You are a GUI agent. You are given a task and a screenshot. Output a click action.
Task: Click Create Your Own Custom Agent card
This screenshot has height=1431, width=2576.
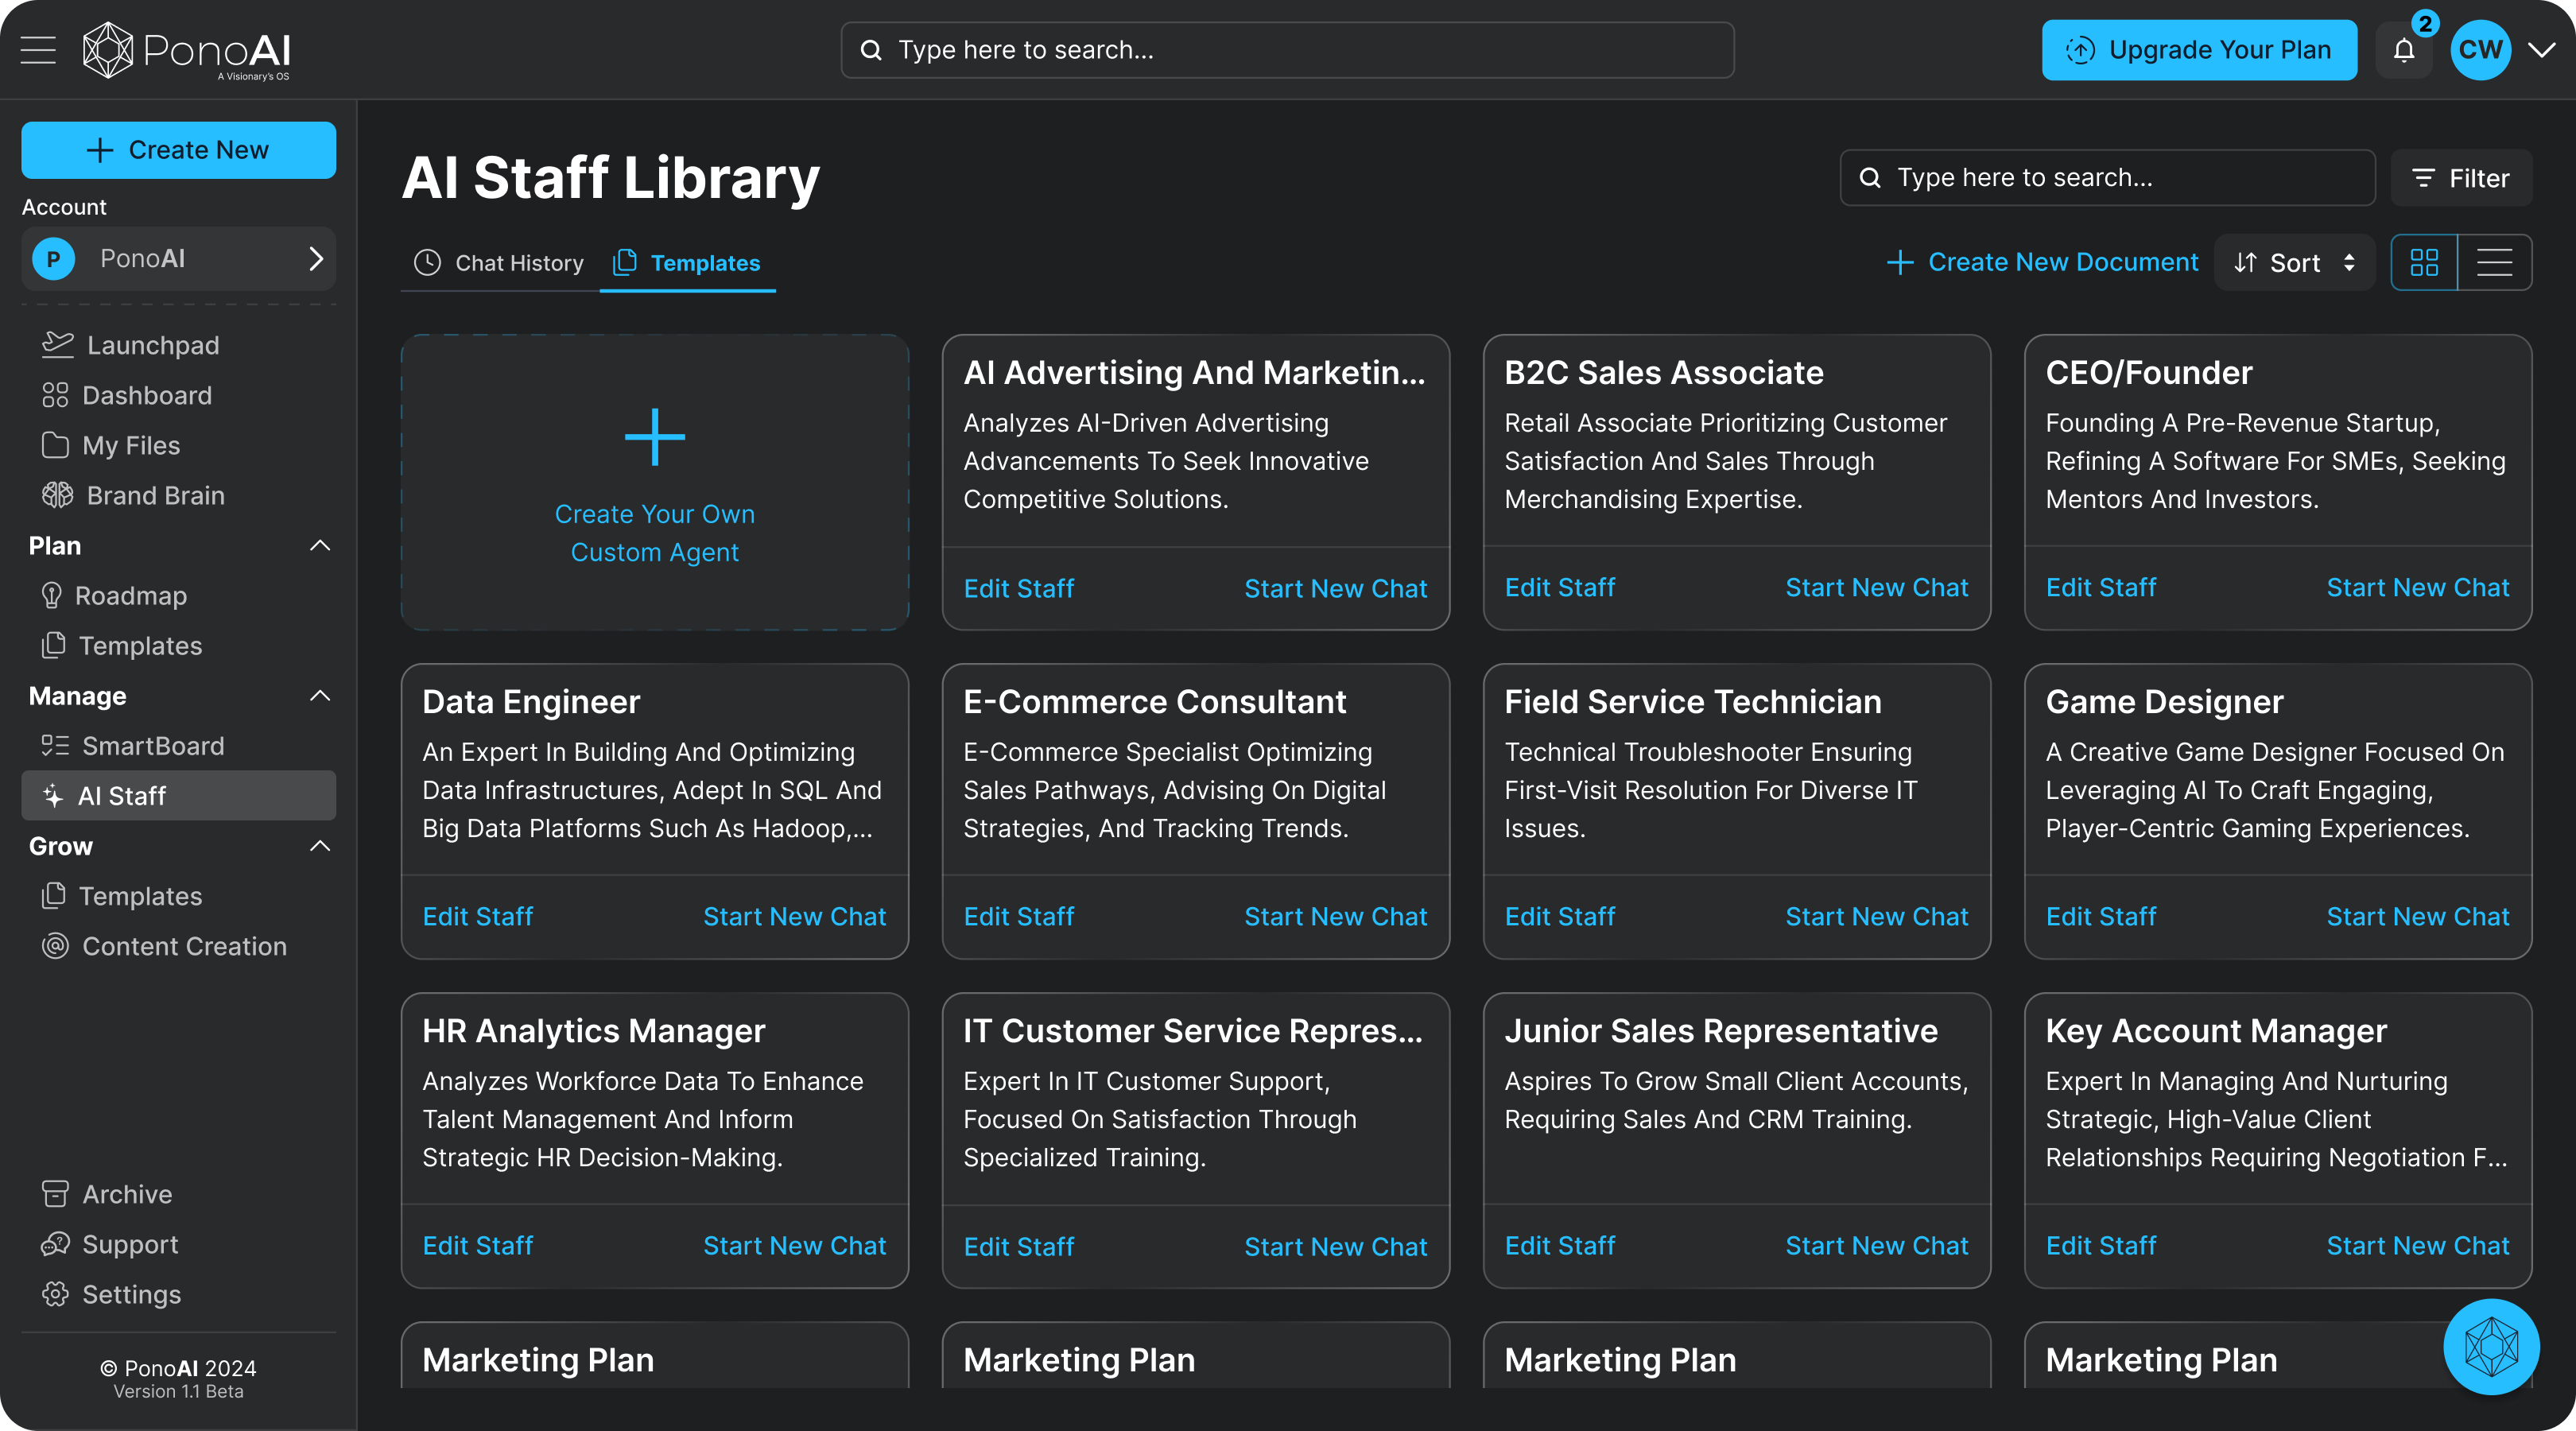pos(655,482)
